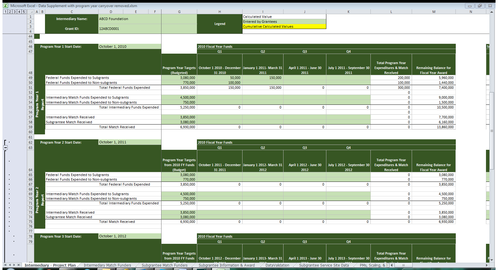Image resolution: width=498 pixels, height=270 pixels.
Task: Select row 49 header
Action: pyautogui.click(x=30, y=78)
